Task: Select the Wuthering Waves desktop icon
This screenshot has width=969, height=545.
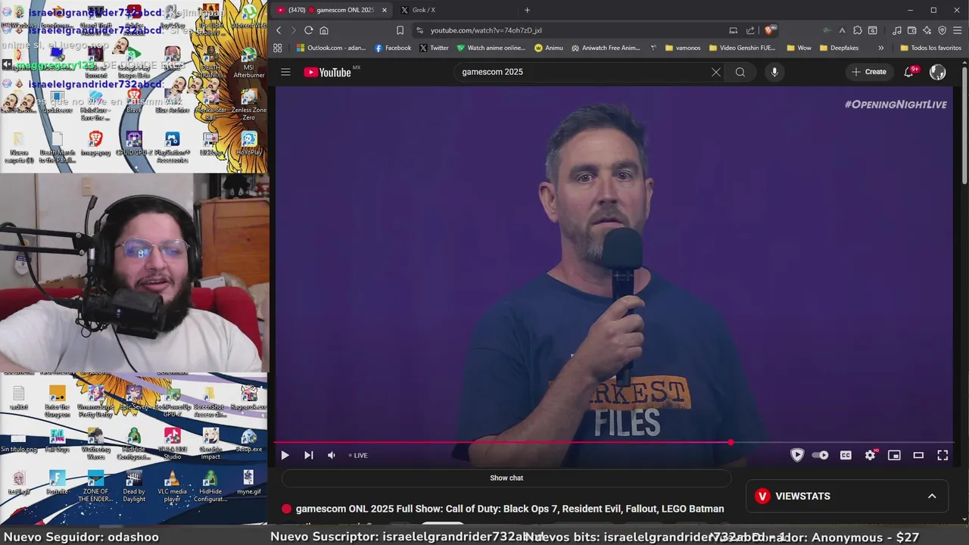Action: [95, 444]
